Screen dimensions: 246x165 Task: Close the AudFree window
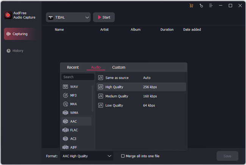tap(240, 6)
